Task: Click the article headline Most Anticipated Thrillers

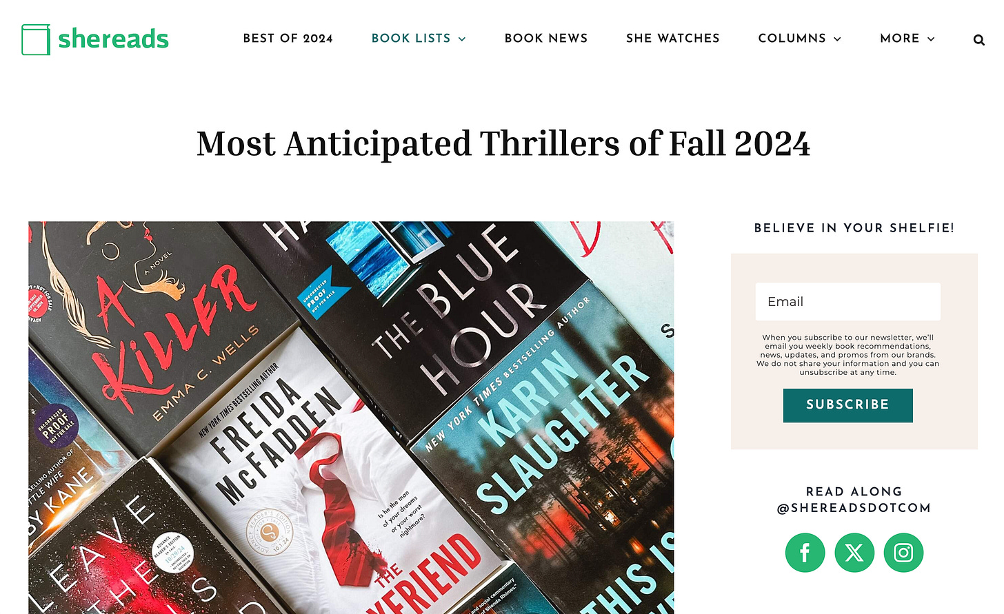Action: 503,144
